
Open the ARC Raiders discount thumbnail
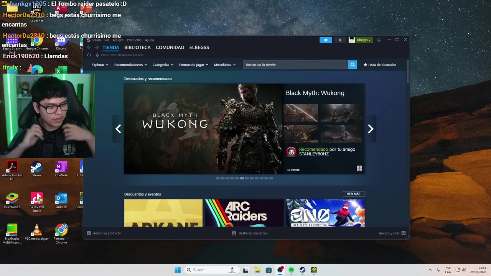[244, 213]
